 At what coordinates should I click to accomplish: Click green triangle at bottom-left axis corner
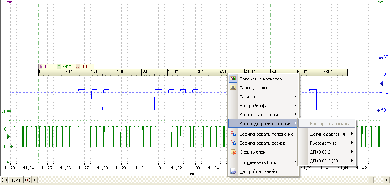9,162
